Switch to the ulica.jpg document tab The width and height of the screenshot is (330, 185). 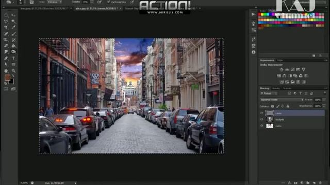pos(96,9)
